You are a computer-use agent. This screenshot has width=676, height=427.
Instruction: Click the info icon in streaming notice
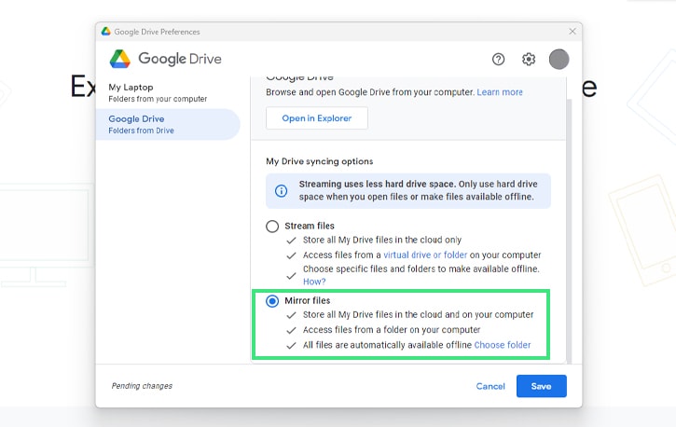[281, 190]
